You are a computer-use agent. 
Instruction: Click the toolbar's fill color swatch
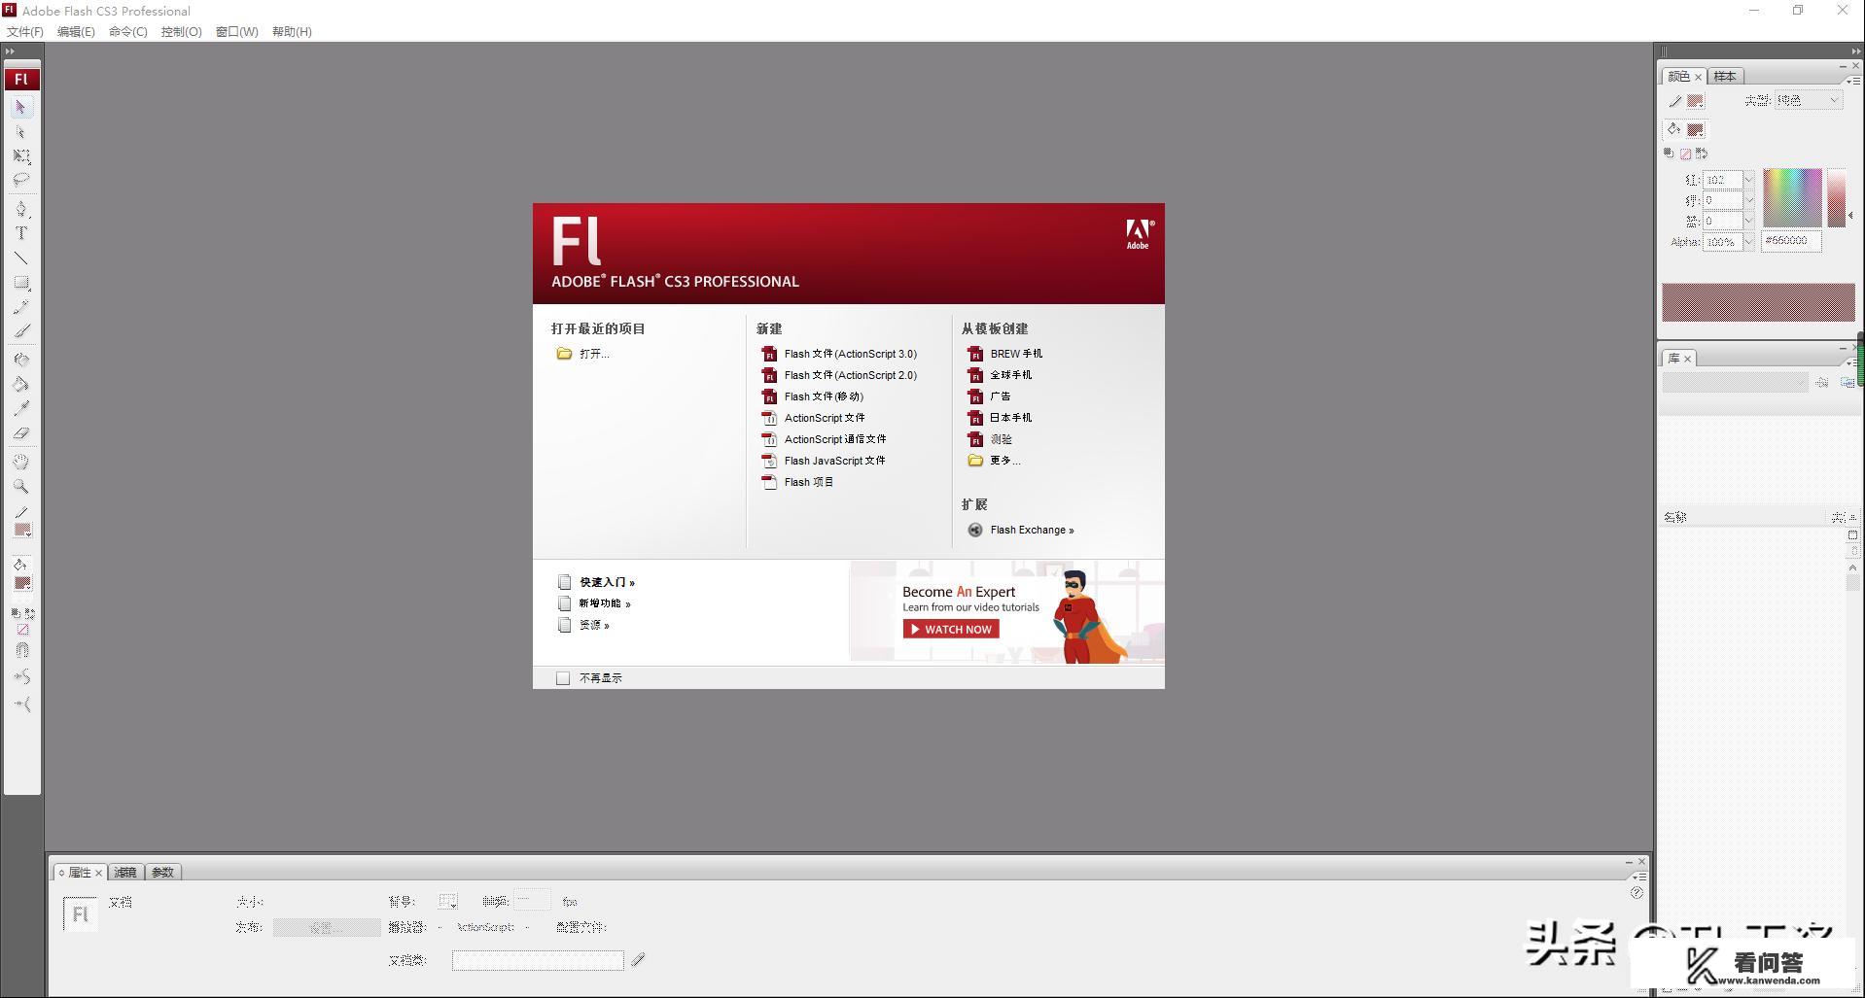22,584
